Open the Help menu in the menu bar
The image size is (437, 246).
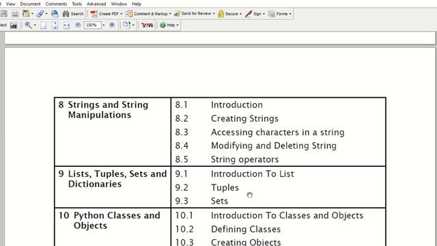[137, 4]
